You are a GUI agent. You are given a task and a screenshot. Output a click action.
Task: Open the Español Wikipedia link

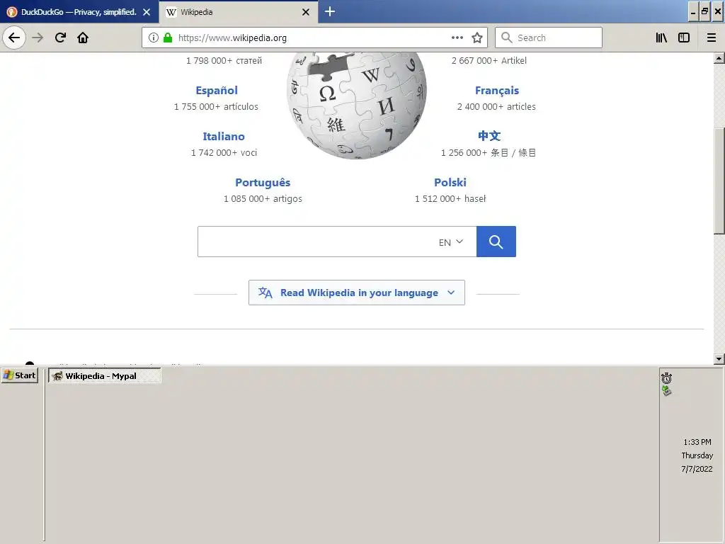[217, 90]
